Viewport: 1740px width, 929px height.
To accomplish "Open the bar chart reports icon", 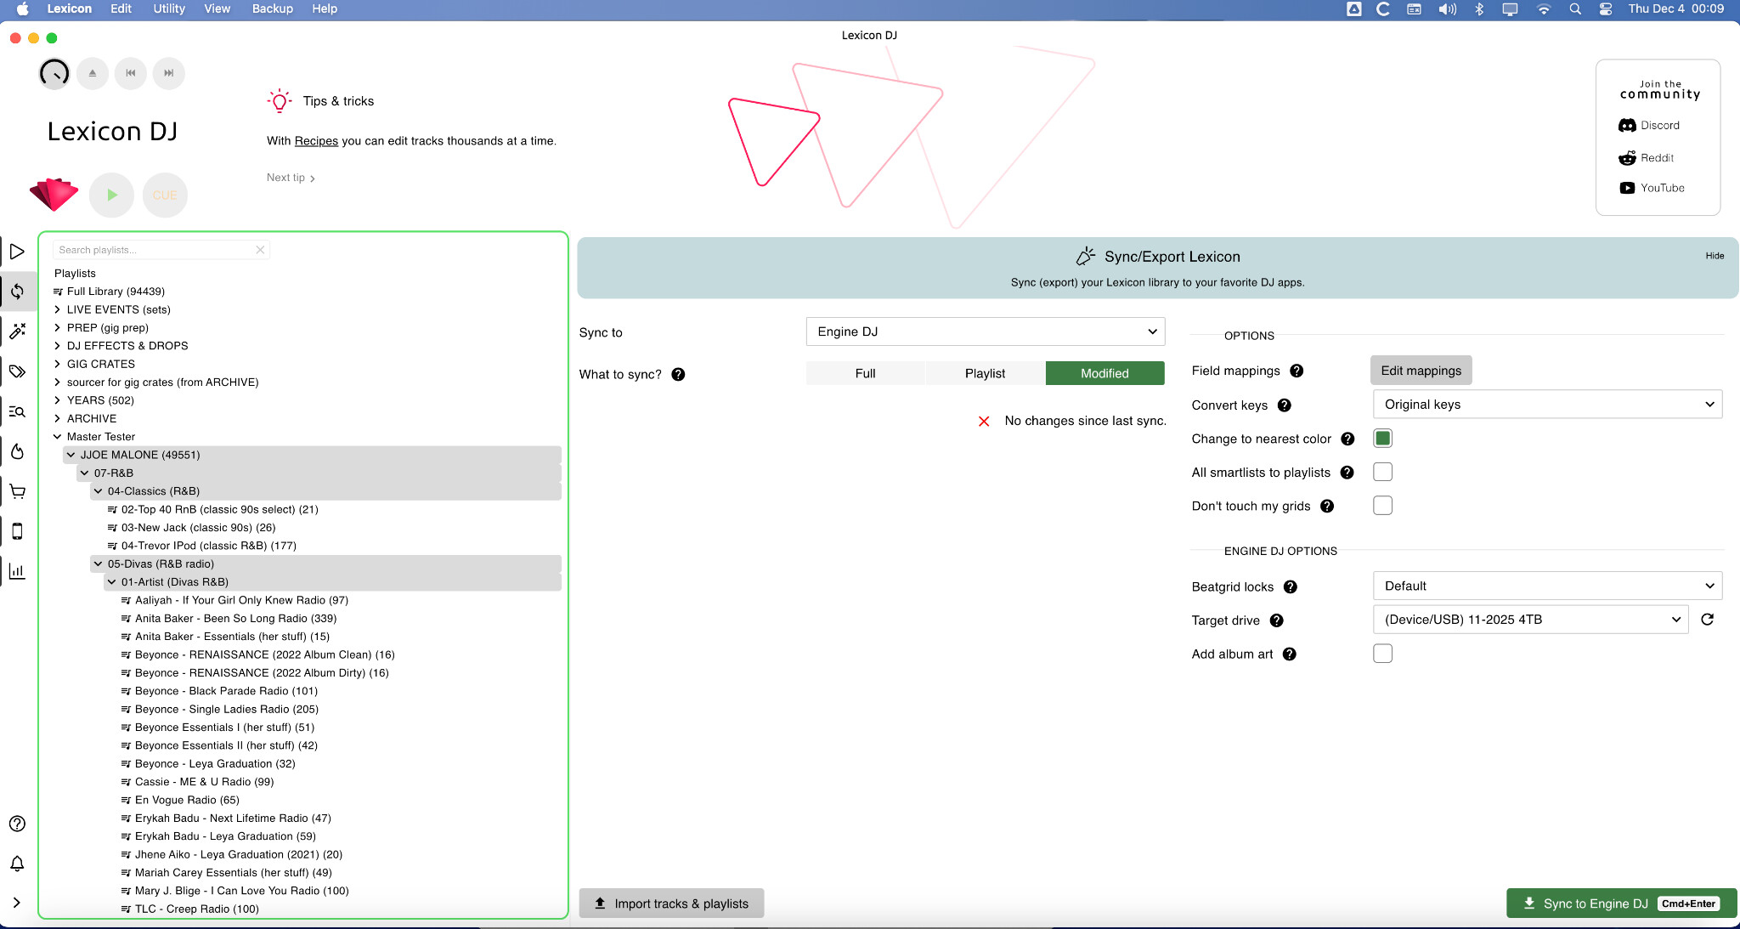I will 17,571.
